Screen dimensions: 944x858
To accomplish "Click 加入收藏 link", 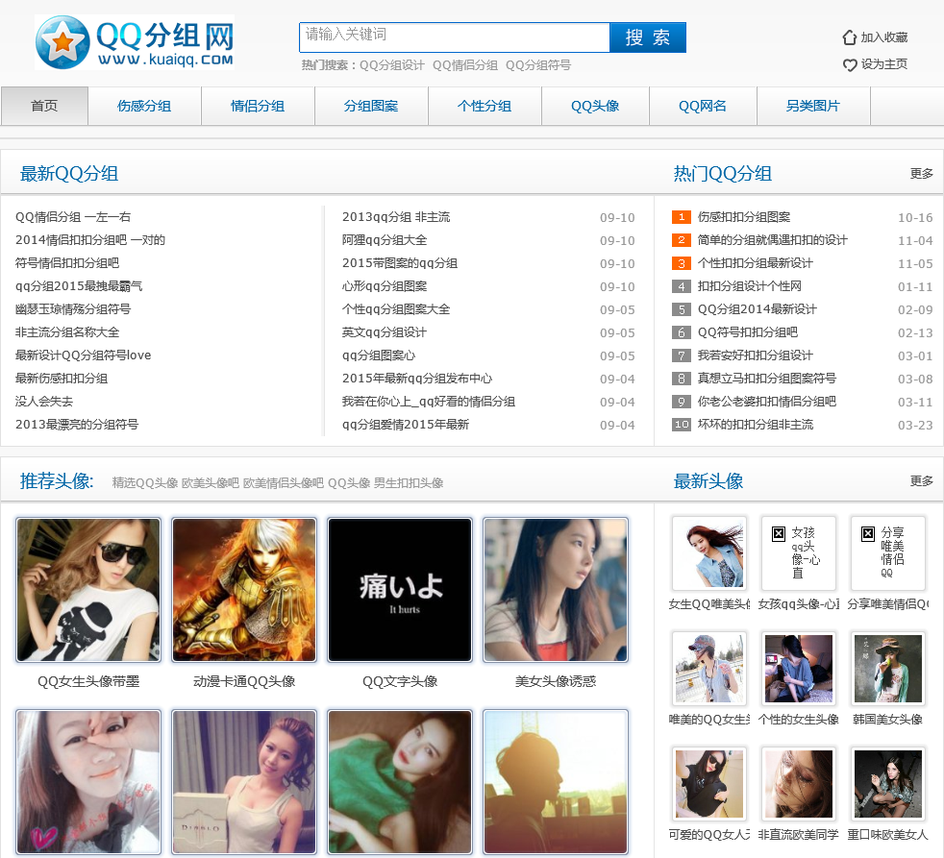I will pyautogui.click(x=883, y=37).
